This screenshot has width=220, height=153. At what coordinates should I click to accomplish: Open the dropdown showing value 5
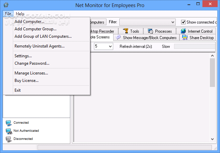[103, 46]
